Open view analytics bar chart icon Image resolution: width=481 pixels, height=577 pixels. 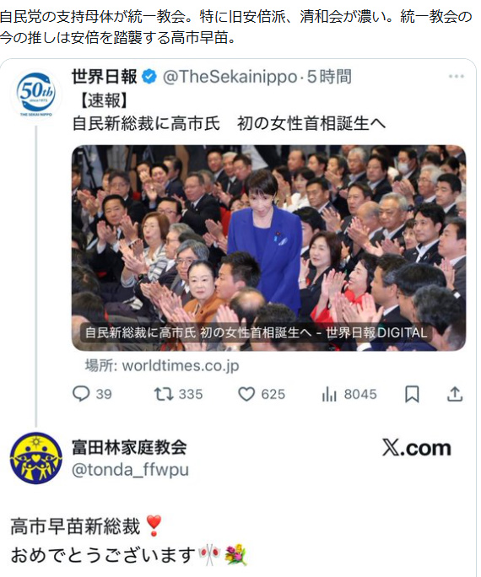329,394
